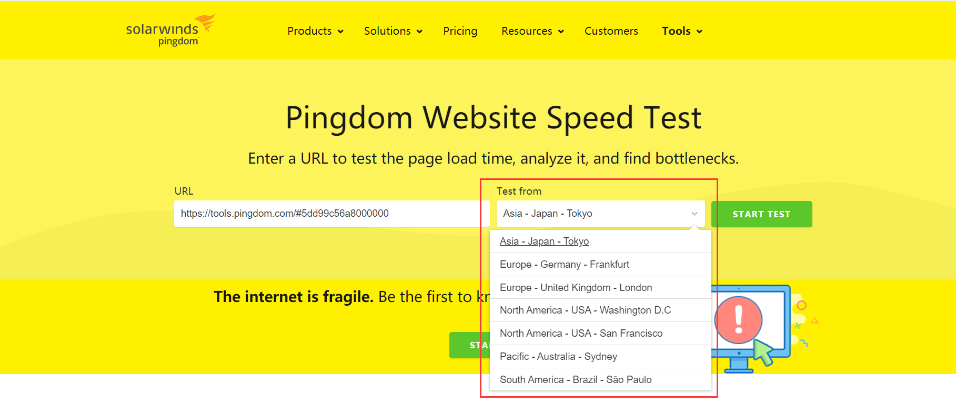Select Europe - Germany - Frankfurt option
Image resolution: width=956 pixels, height=403 pixels.
pos(600,265)
